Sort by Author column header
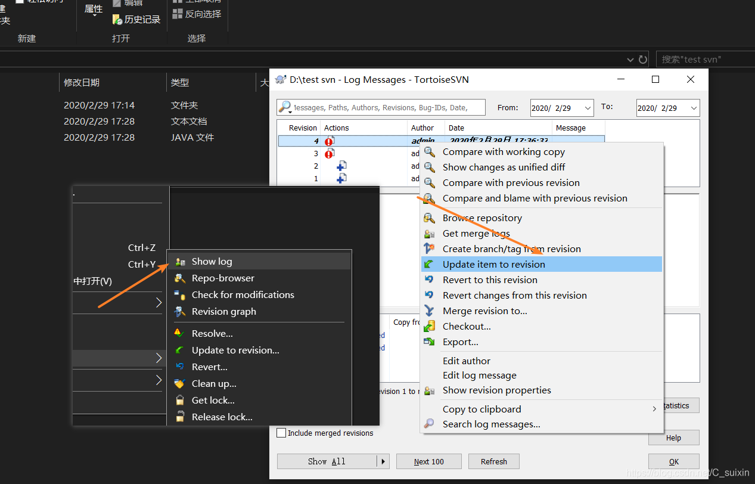Screen dimensions: 755x484 point(425,128)
